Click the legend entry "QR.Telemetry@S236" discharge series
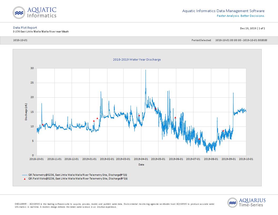Image resolution: width=278 pixels, height=215 pixels. (78, 175)
